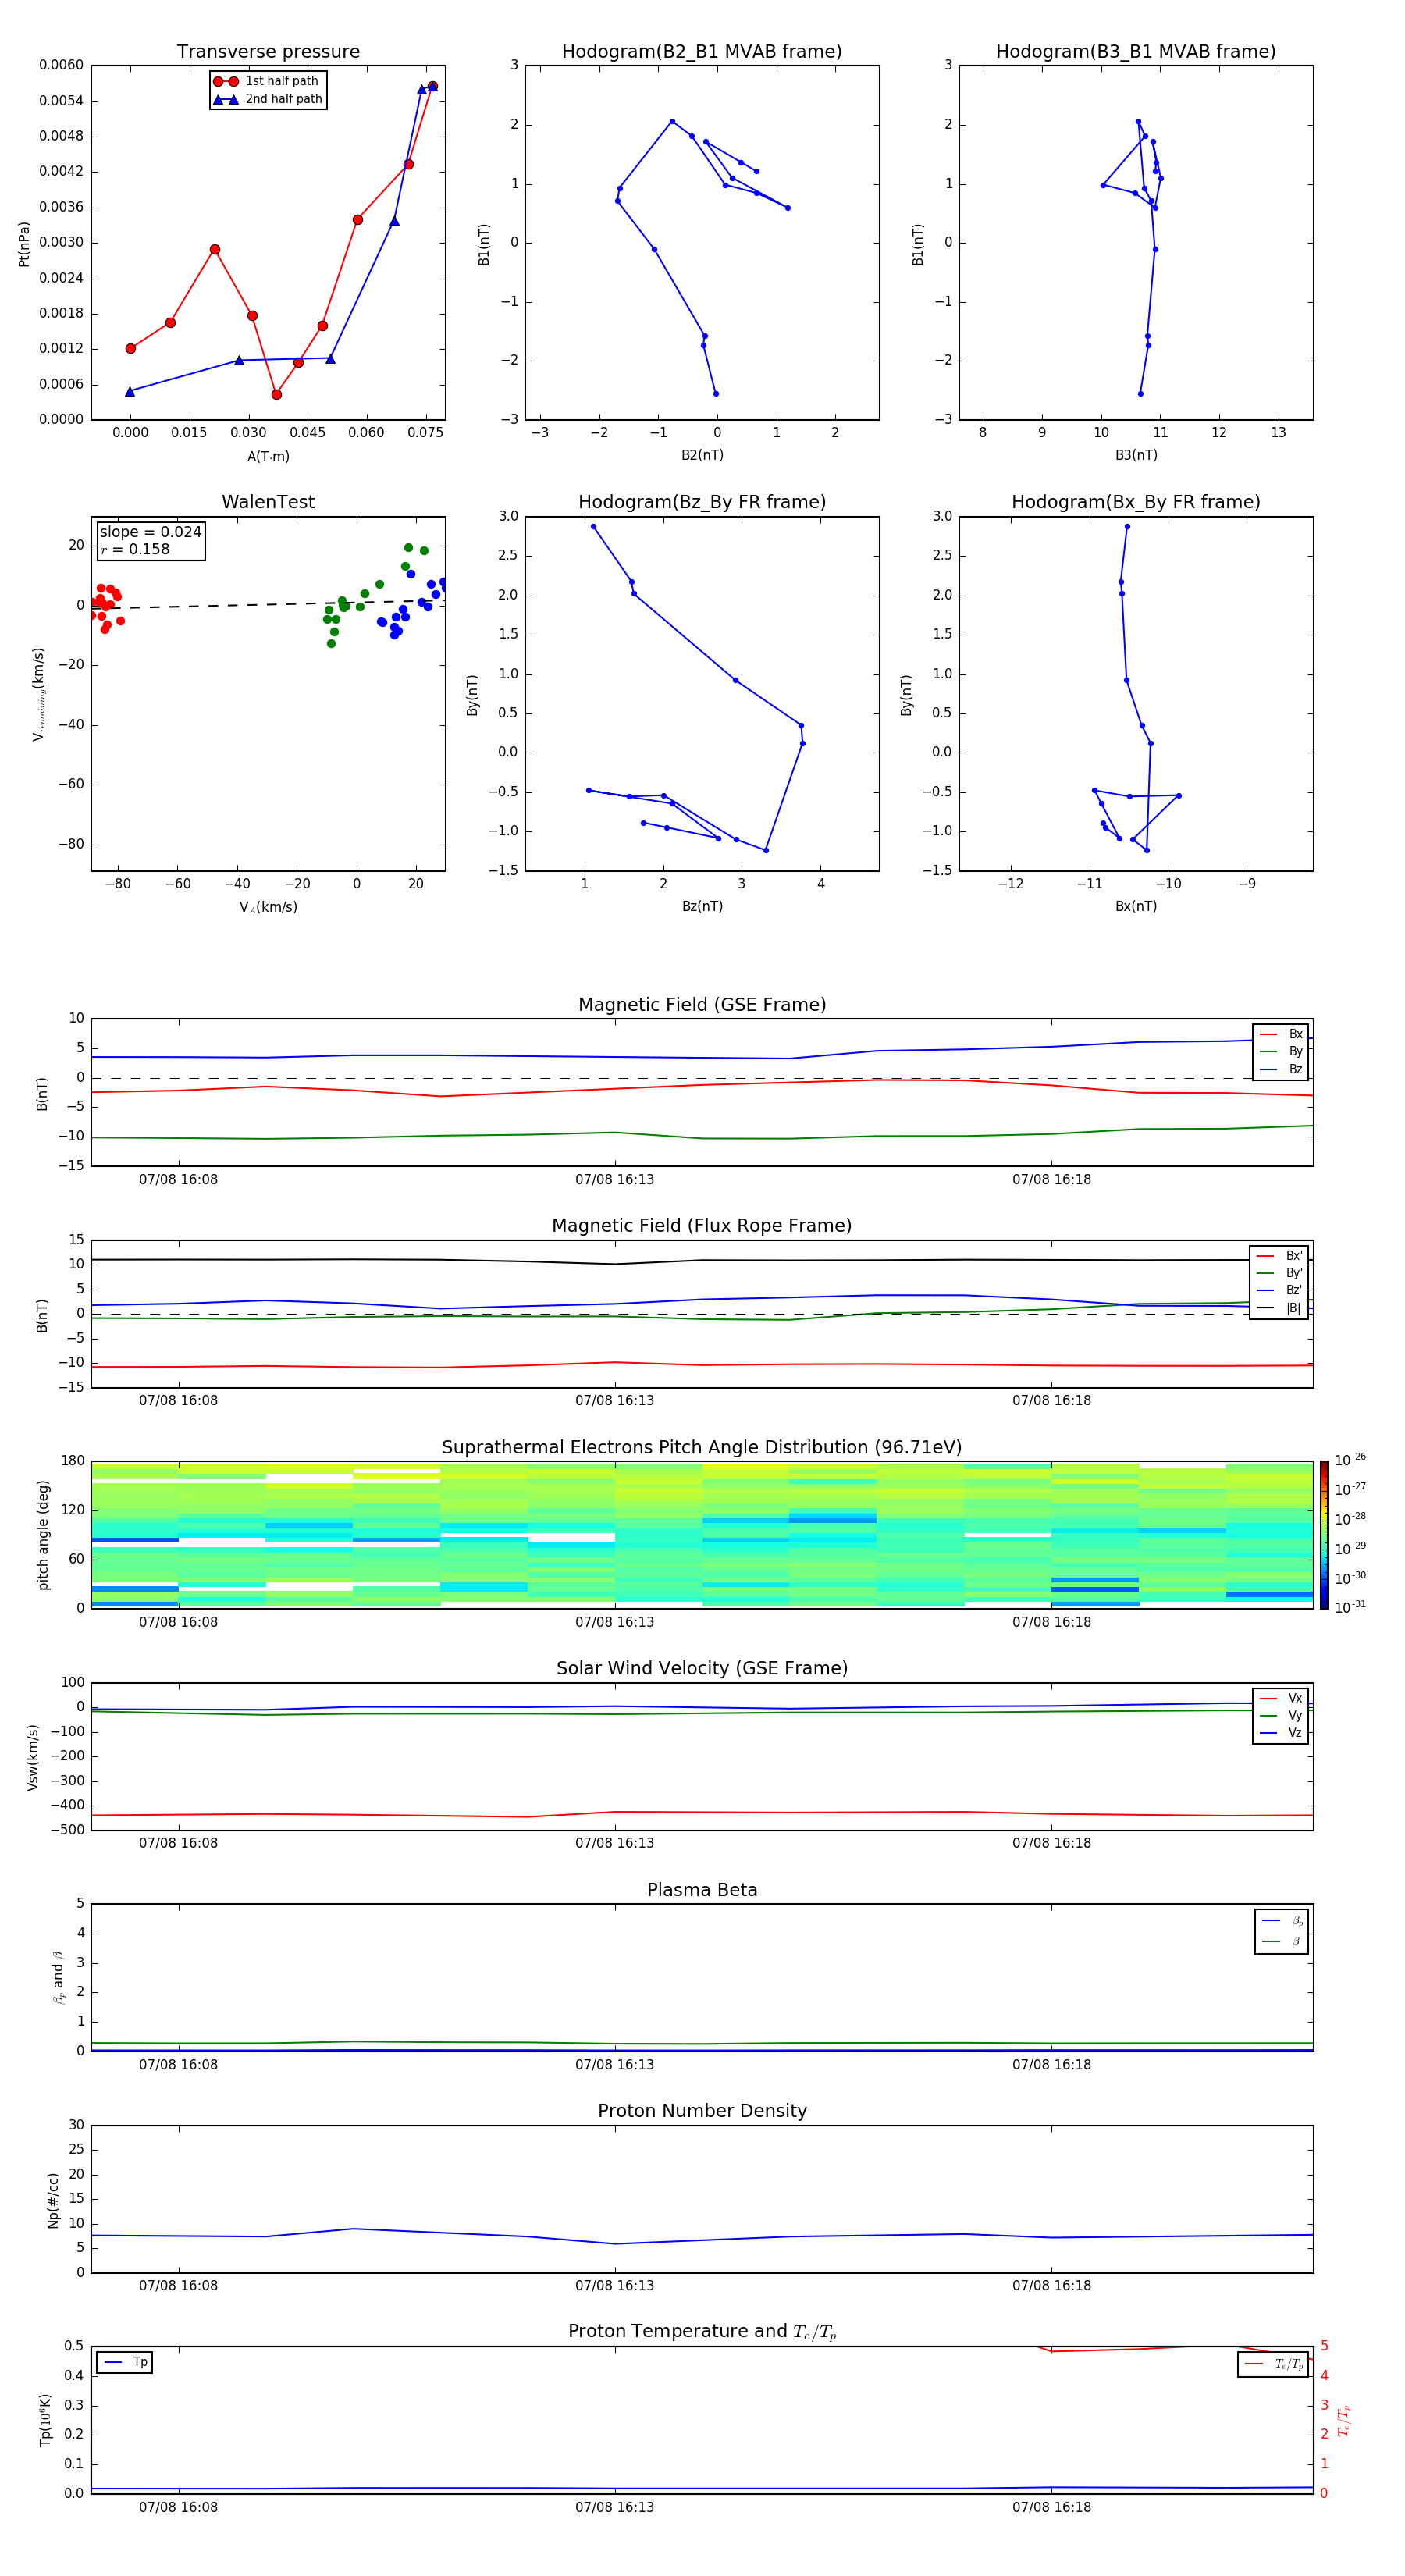Click the "Vsw(km/s)" y-axis label

pos(33,1757)
